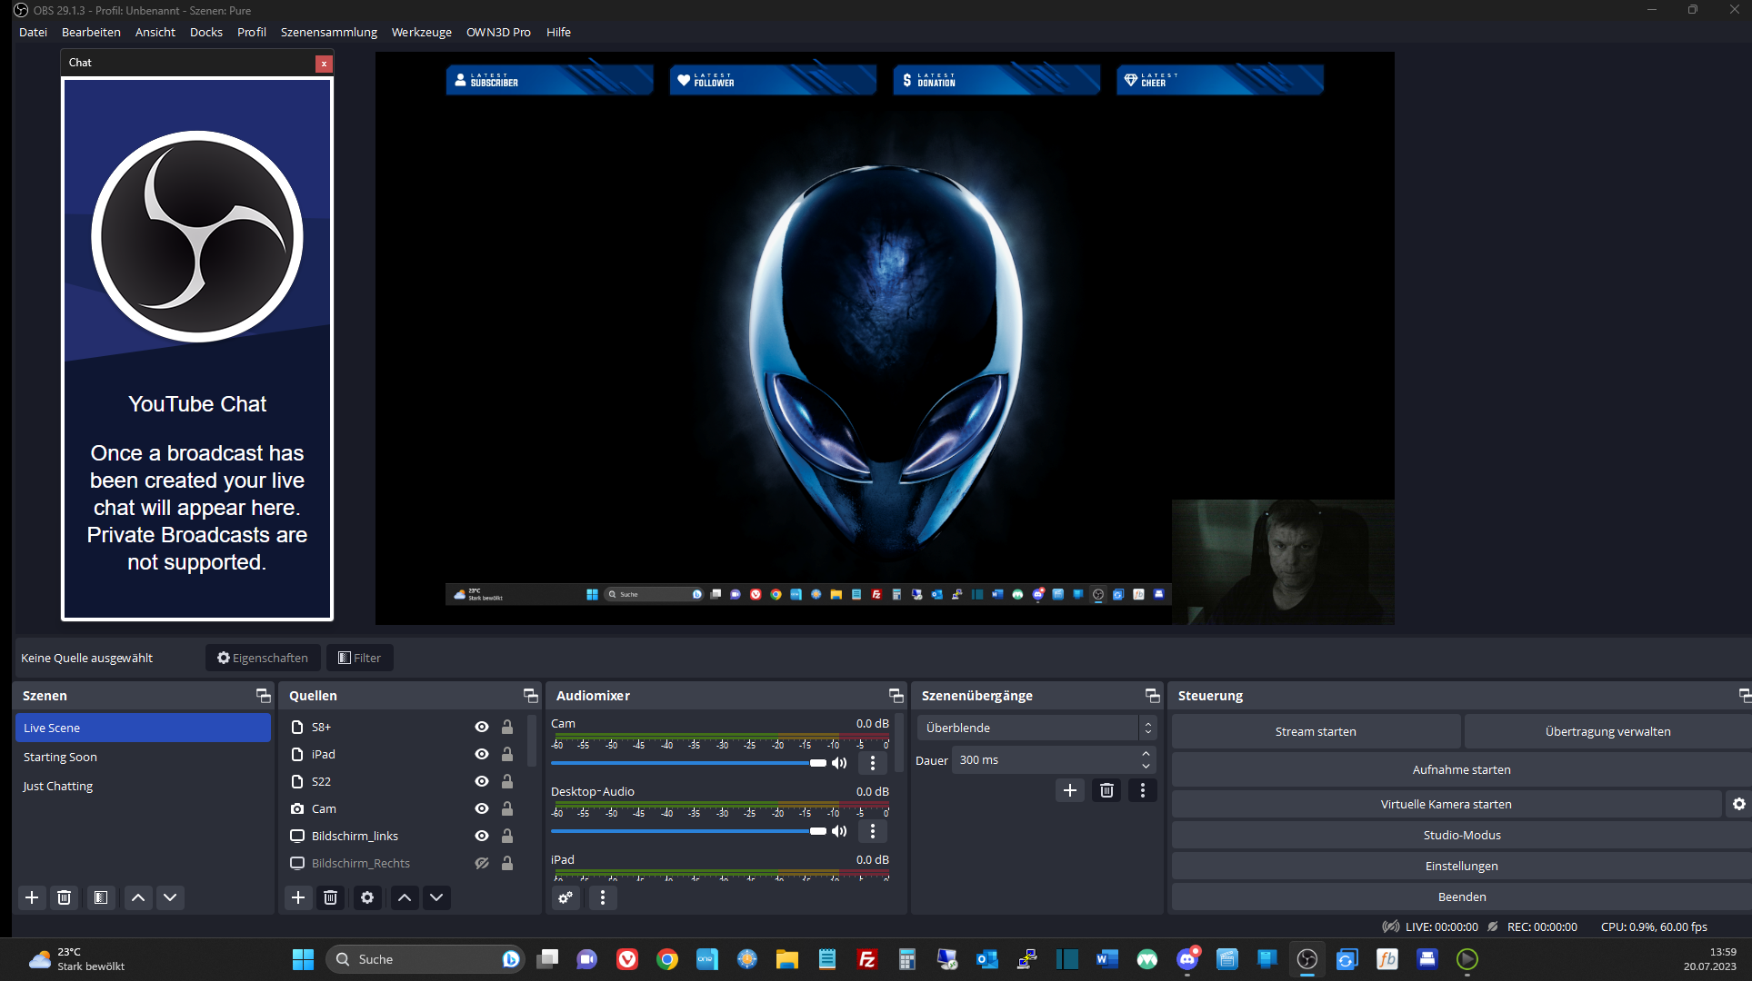This screenshot has width=1752, height=981.
Task: Hide the Cam source eye icon
Action: [x=482, y=808]
